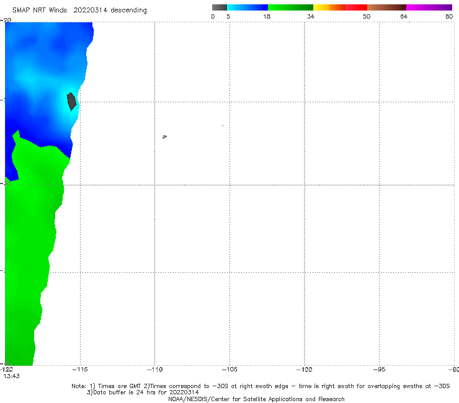The image size is (459, 403).
Task: Click the 'NOAA/NESDIS/Center for Satellite Applications and Research' credit
Action: point(256,399)
